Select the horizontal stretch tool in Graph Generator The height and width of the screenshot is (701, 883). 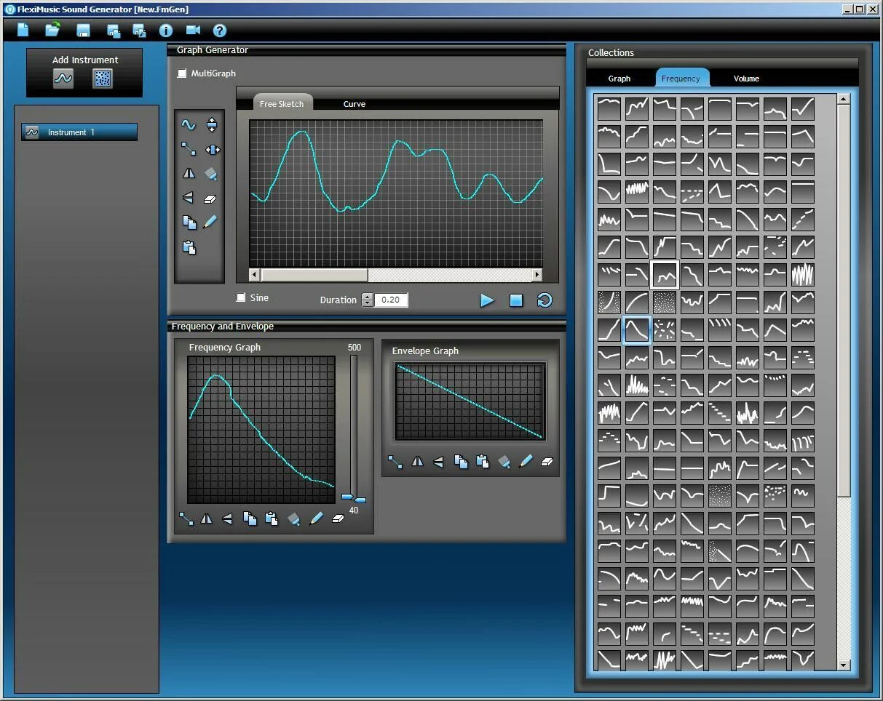click(213, 150)
